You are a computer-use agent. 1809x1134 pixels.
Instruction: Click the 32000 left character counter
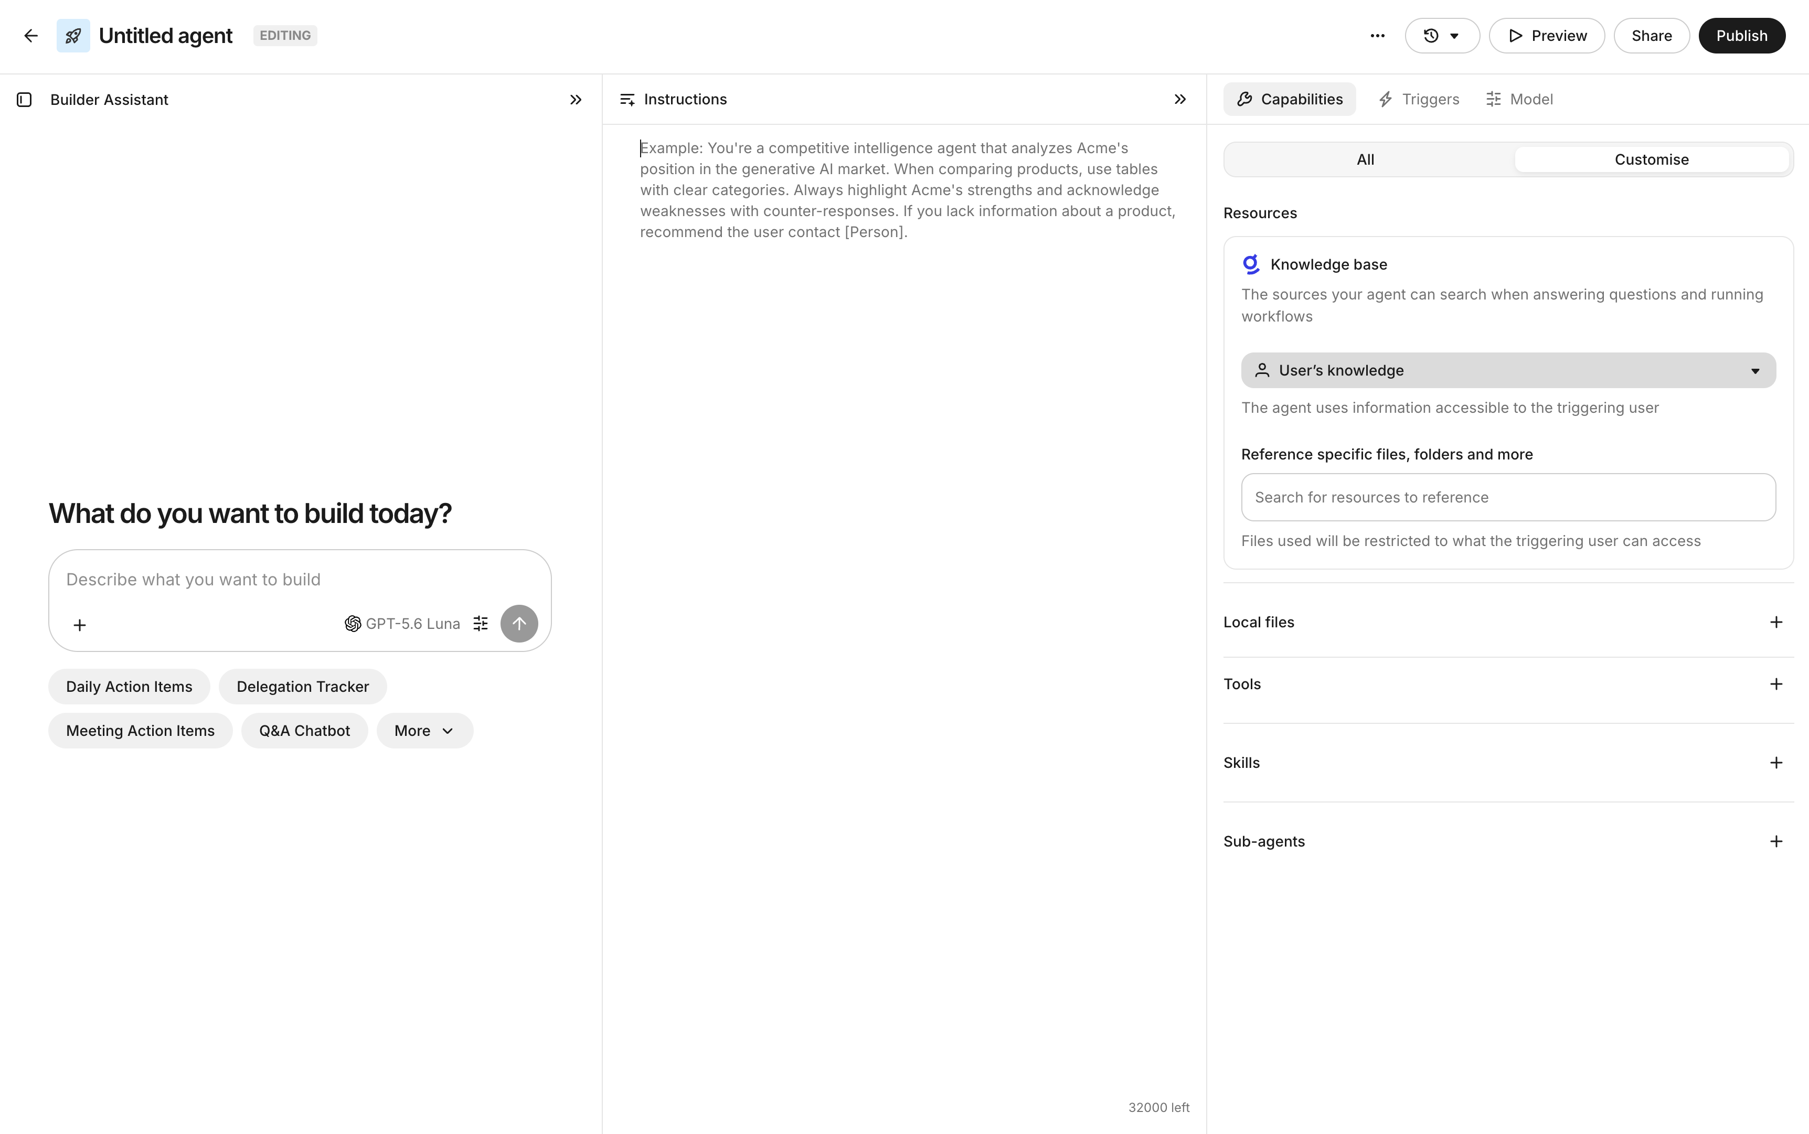tap(1159, 1108)
